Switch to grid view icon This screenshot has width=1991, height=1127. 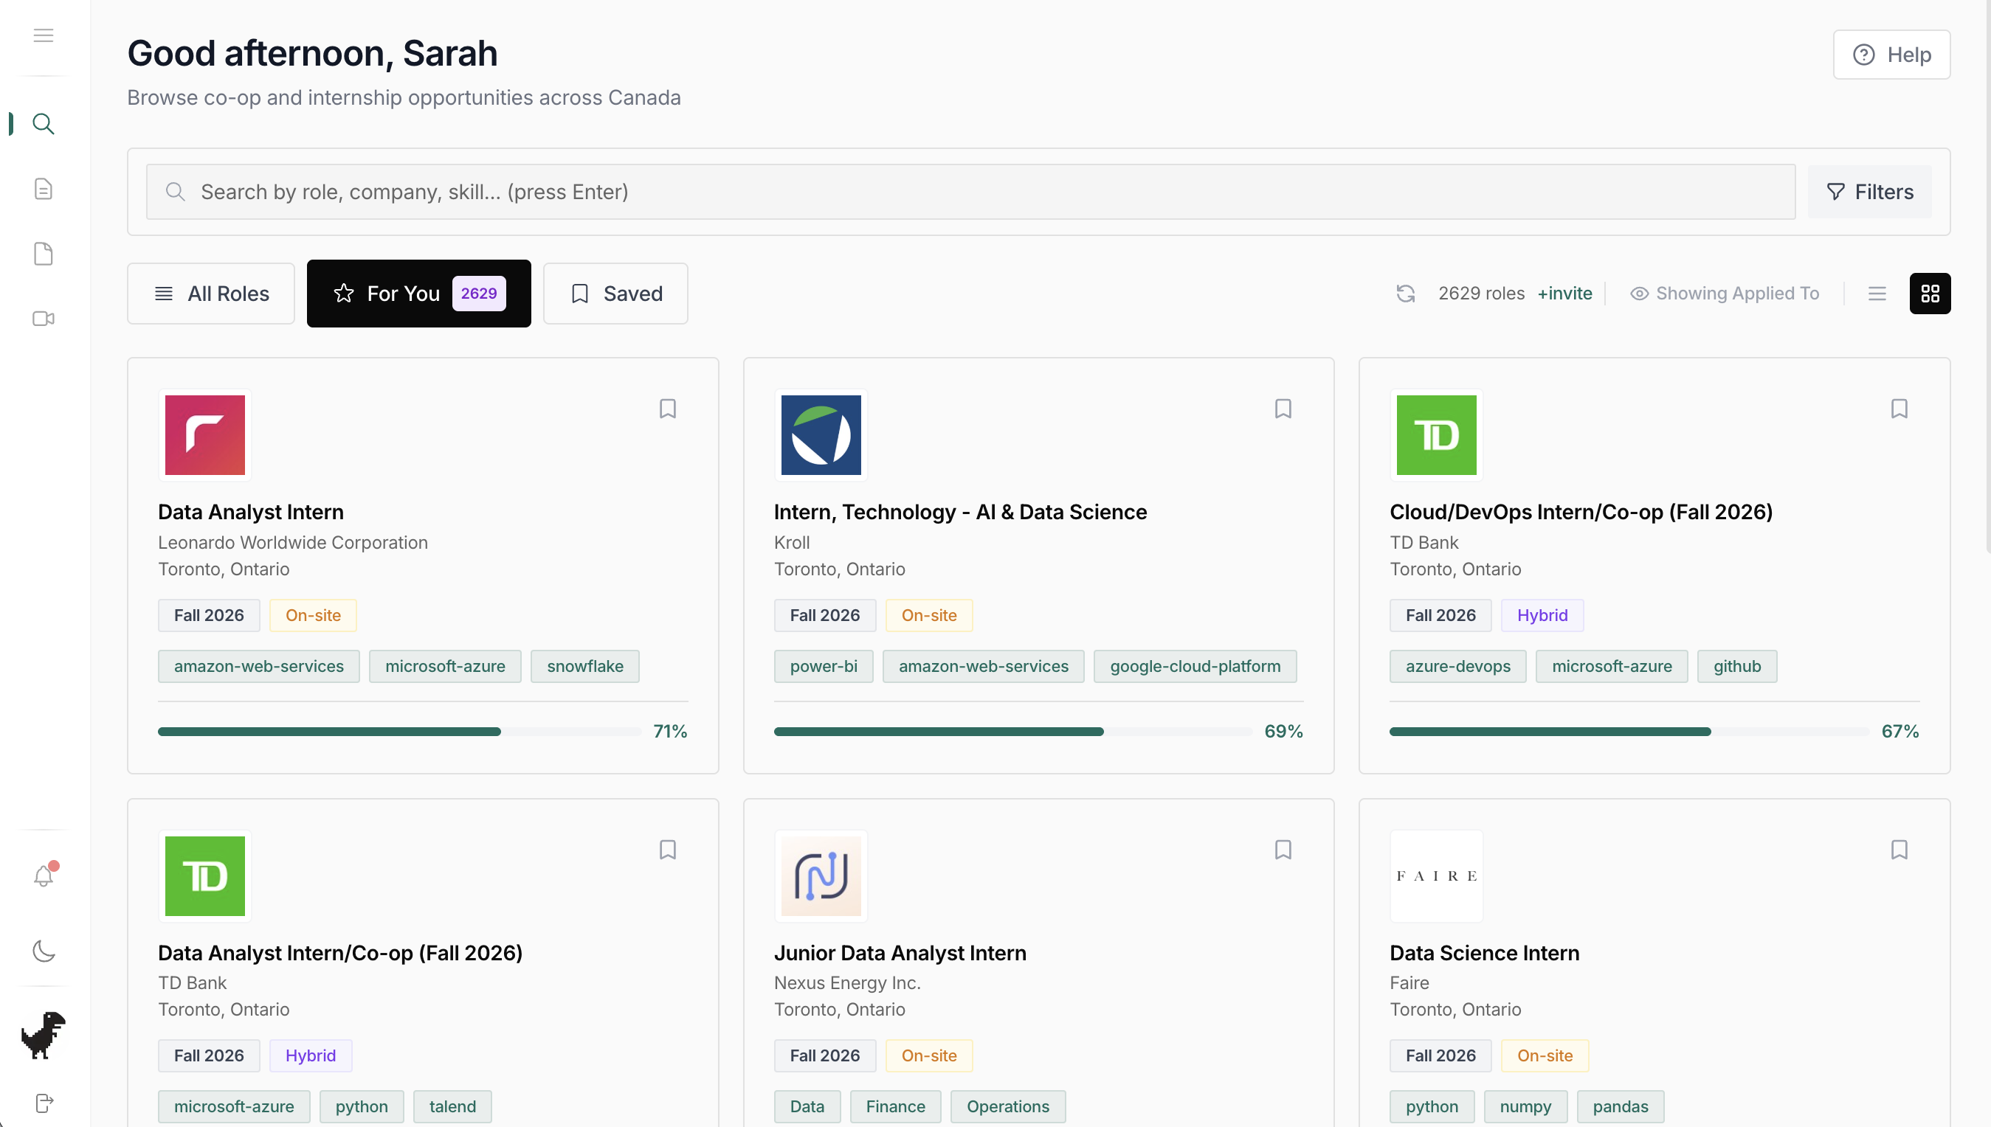[1930, 294]
